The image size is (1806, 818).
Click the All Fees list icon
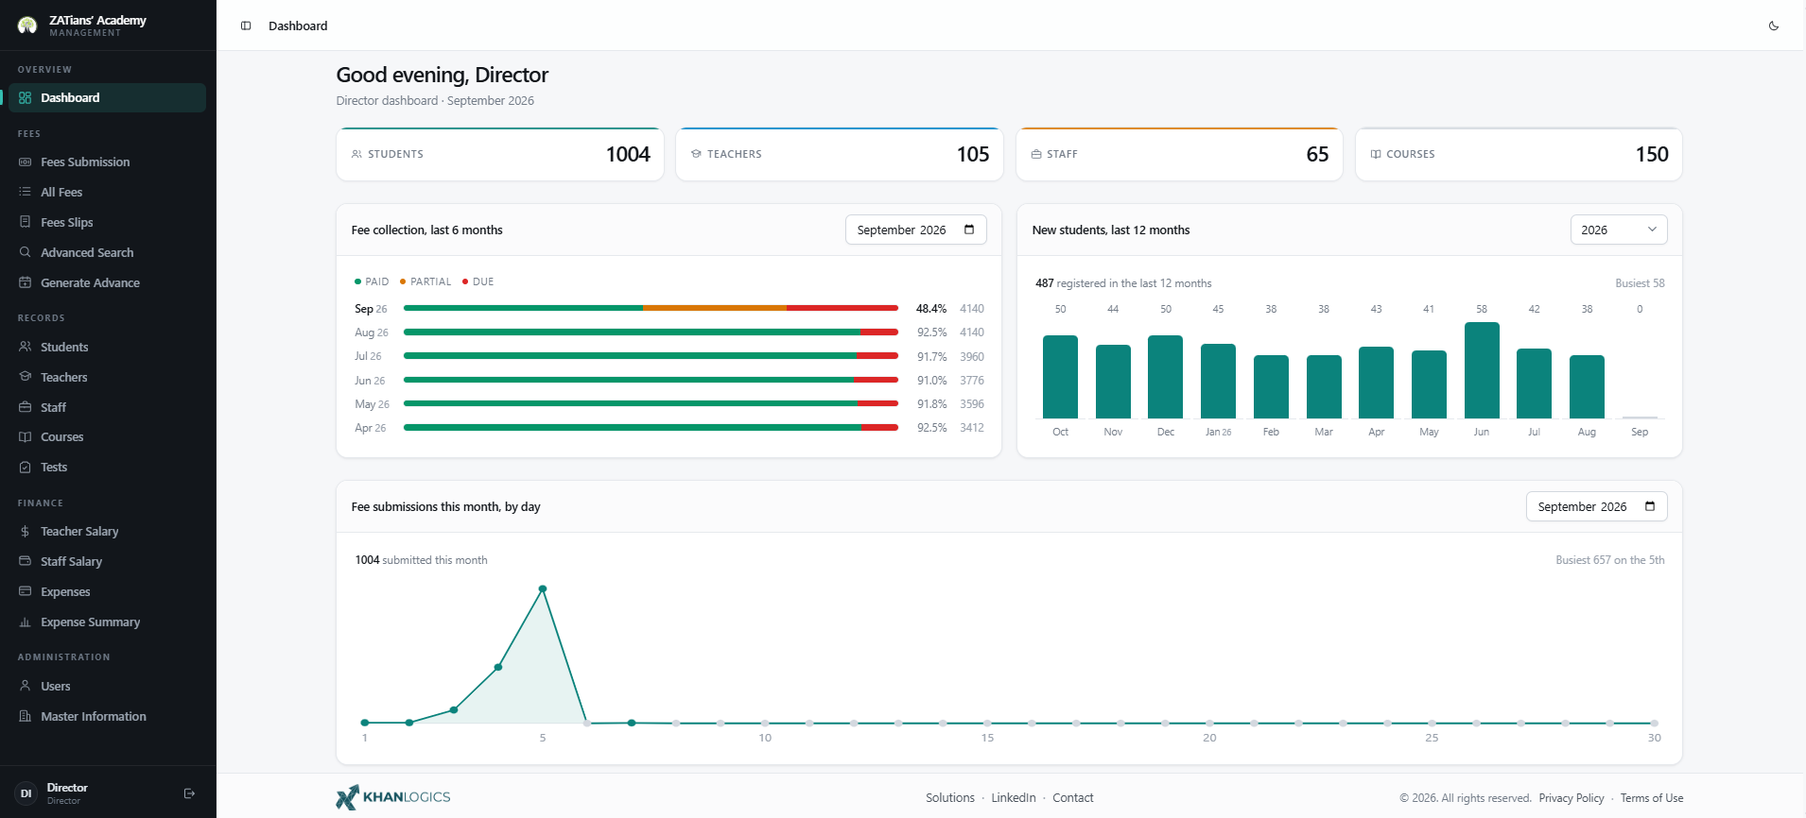point(26,192)
